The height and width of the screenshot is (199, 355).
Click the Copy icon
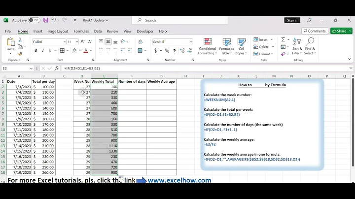coord(20,47)
